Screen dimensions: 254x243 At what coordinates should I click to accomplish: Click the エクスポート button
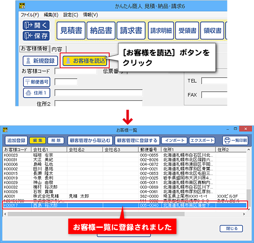pos(202,140)
